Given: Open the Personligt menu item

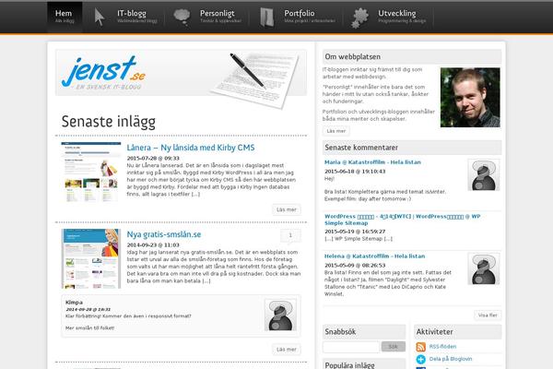Looking at the screenshot, I should (x=220, y=17).
